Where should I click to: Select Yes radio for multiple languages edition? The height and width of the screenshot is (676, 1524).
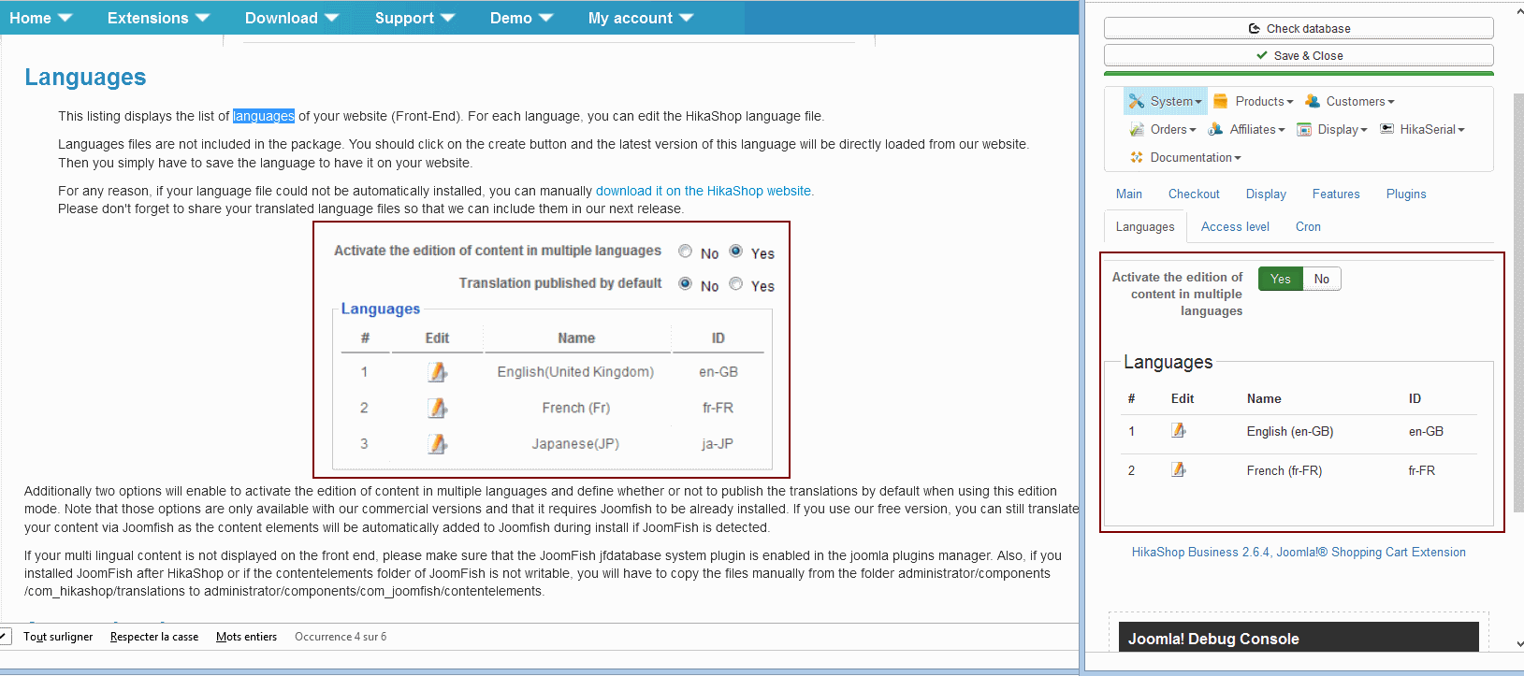(736, 252)
